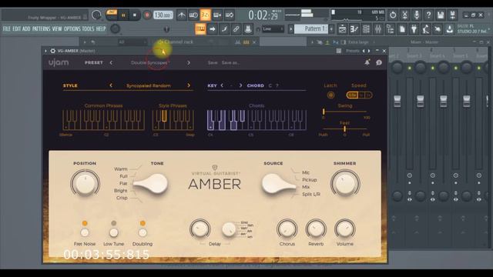This screenshot has height=277, width=493.
Task: Open the Double Syncoped preset list
Action: click(x=150, y=62)
